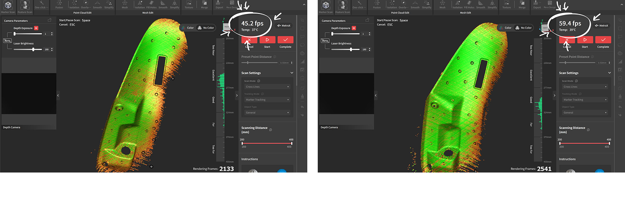Open One-click menu in right (後) screenshot
This screenshot has height=212, width=625.
[x=357, y=4]
